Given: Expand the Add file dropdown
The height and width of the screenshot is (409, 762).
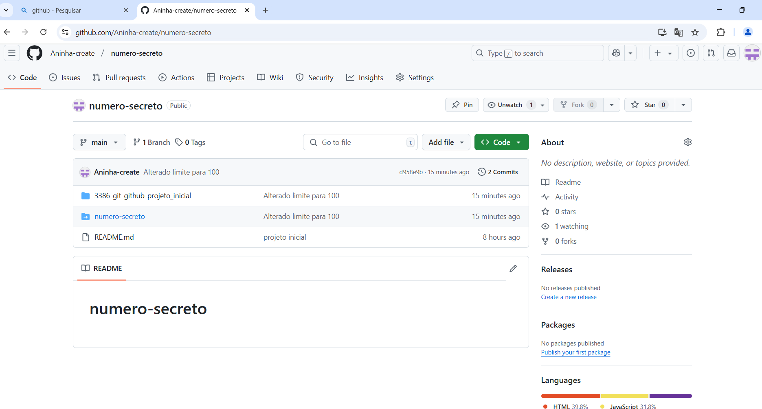Looking at the screenshot, I should coord(446,142).
